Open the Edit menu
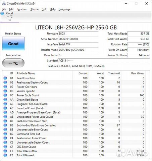 [x=11, y=9]
